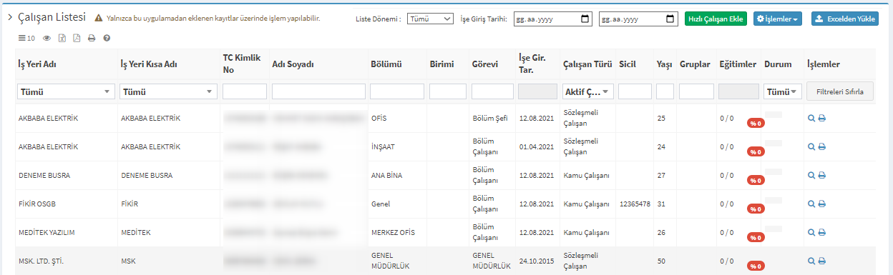Click the Adı Soyadı filter input
This screenshot has height=275, width=893.
(319, 91)
